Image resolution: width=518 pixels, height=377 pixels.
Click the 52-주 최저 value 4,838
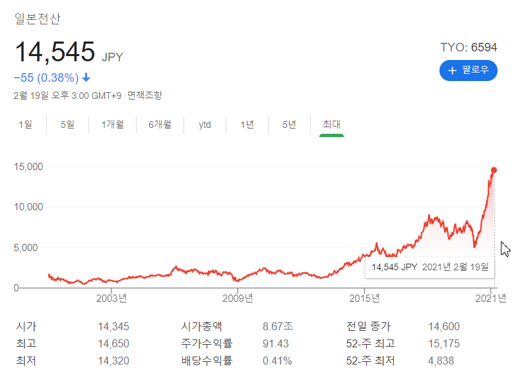click(x=441, y=361)
